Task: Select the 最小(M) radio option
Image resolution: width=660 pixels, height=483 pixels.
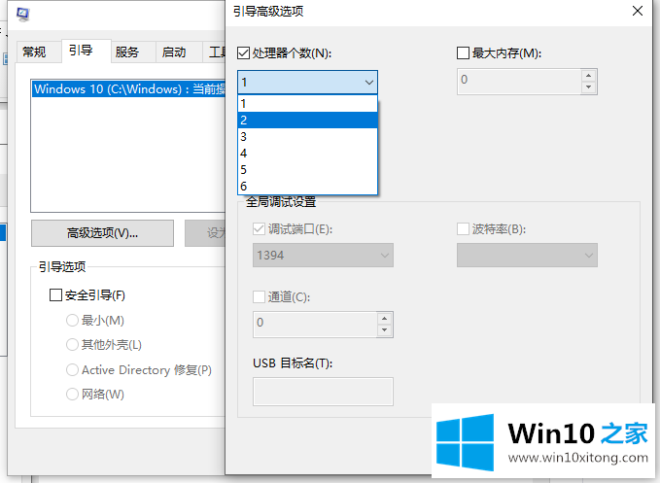Action: [x=72, y=321]
